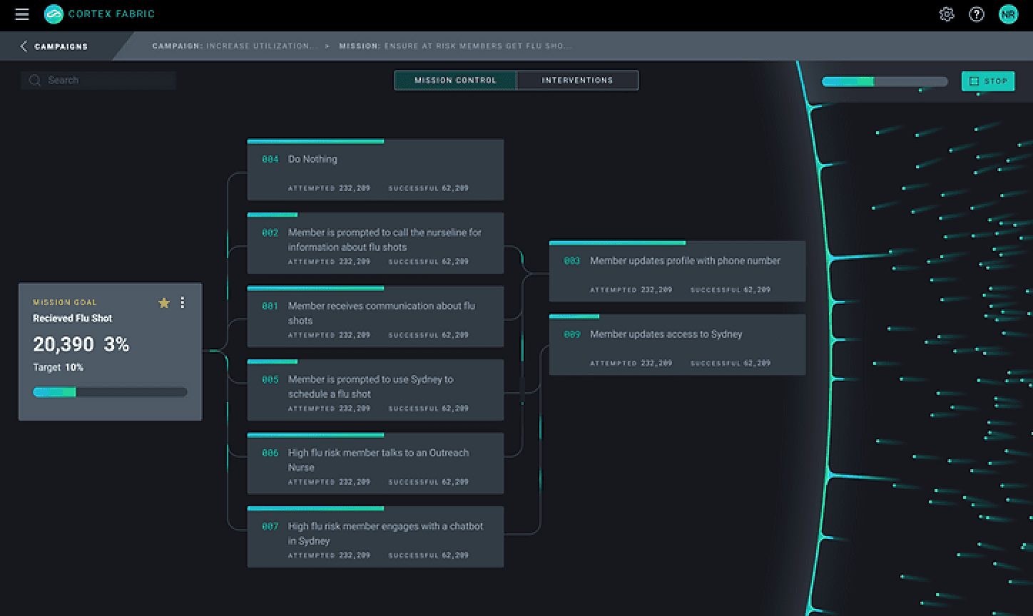Click the Cortex Fabric title text
This screenshot has width=1033, height=616.
click(x=111, y=14)
